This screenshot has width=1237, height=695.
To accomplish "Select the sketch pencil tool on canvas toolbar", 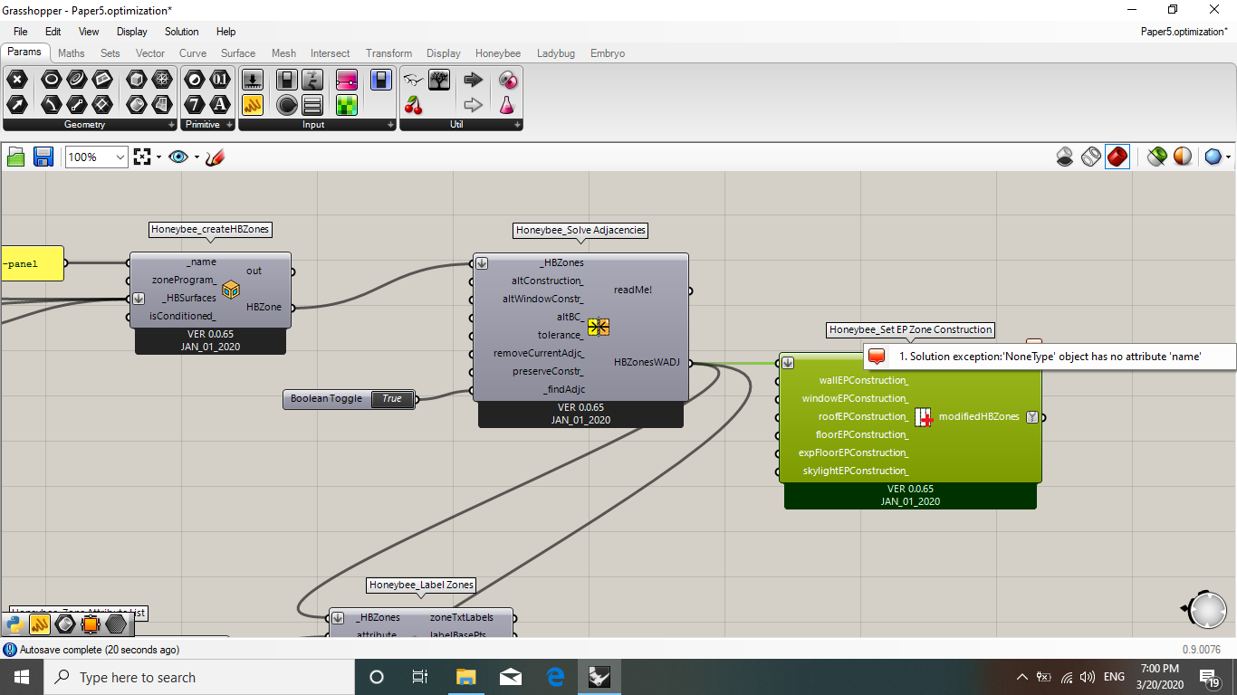I will [x=215, y=157].
